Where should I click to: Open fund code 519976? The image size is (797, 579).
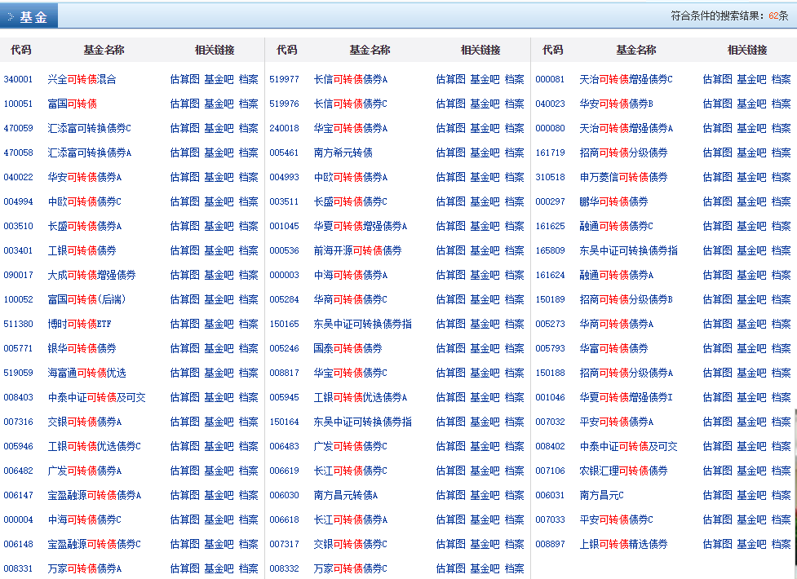[x=284, y=104]
